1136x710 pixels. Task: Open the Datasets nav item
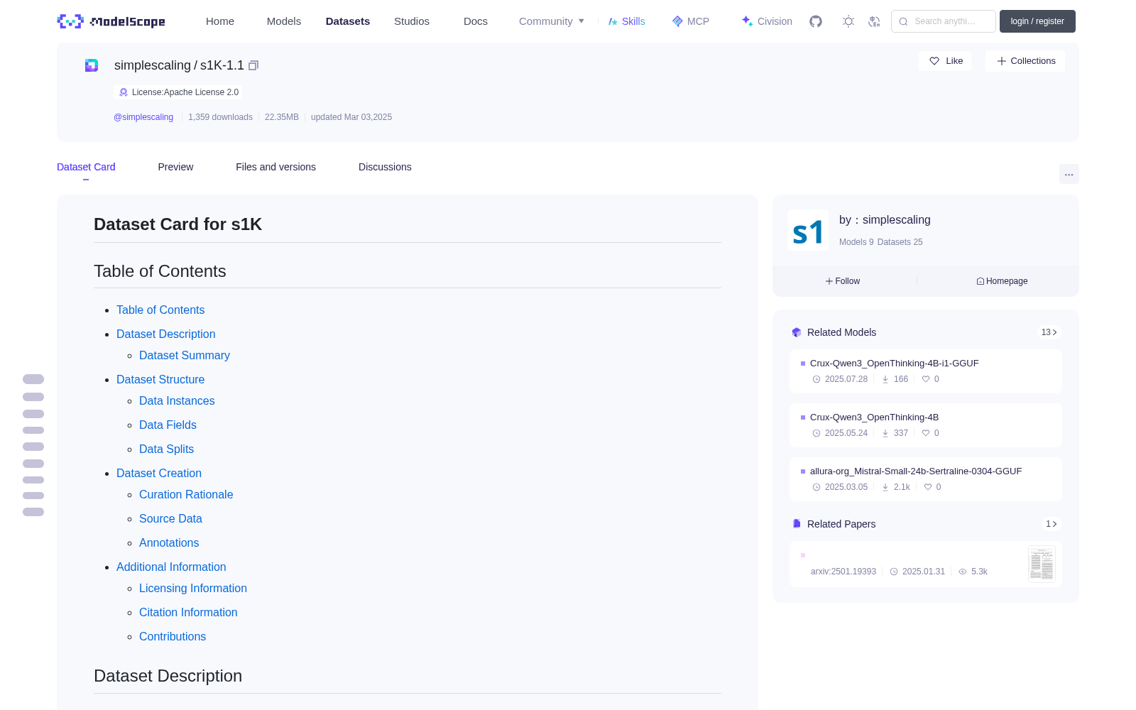click(348, 21)
